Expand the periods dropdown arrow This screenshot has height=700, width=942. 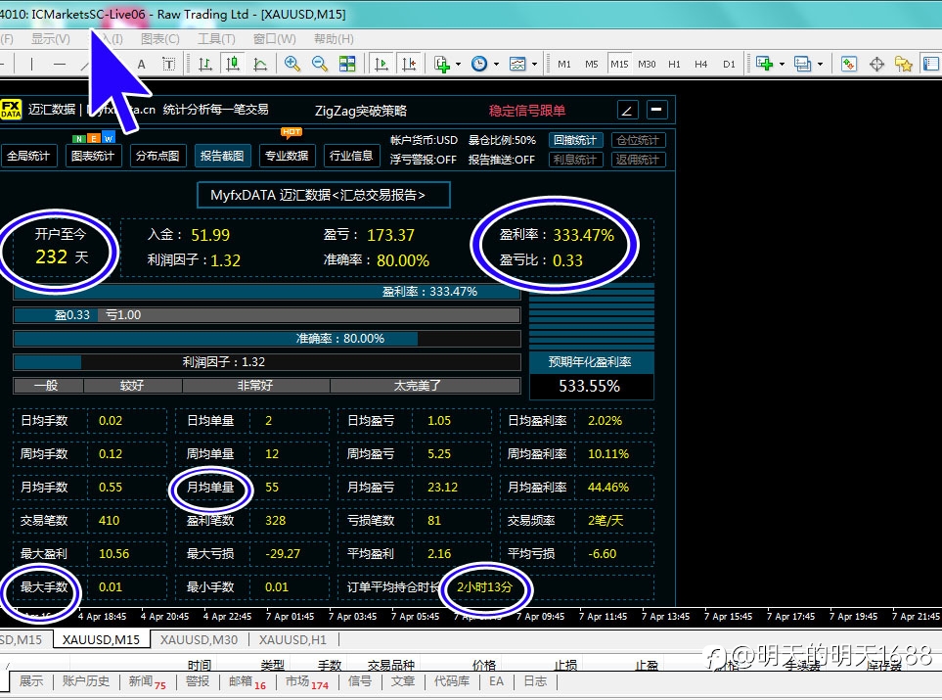pos(496,64)
